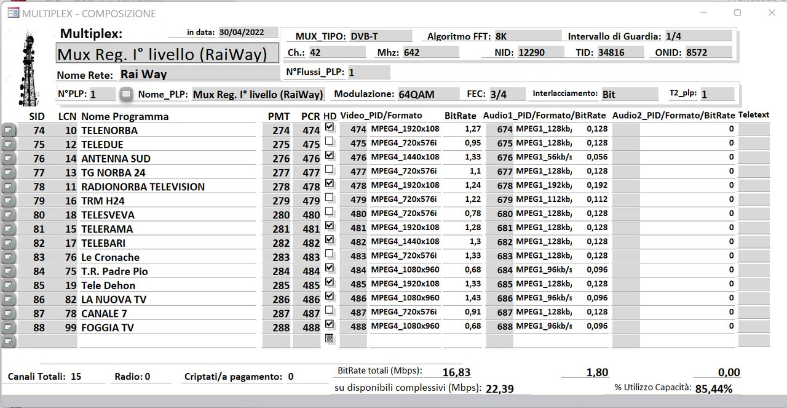This screenshot has width=787, height=408.
Task: Click the N°PLP field showing 1
Action: tap(102, 94)
